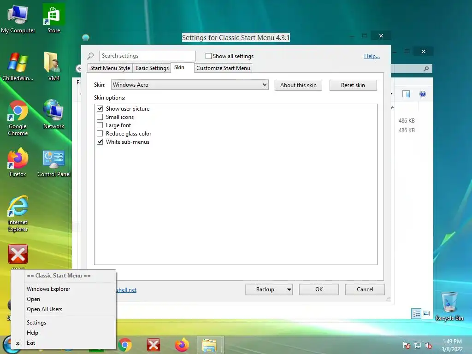Image resolution: width=472 pixels, height=354 pixels.
Task: Open the Skin dropdown list
Action: point(189,85)
